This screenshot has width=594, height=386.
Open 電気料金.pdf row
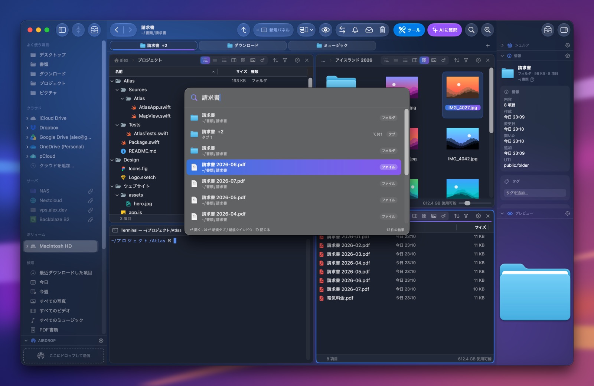pyautogui.click(x=405, y=298)
